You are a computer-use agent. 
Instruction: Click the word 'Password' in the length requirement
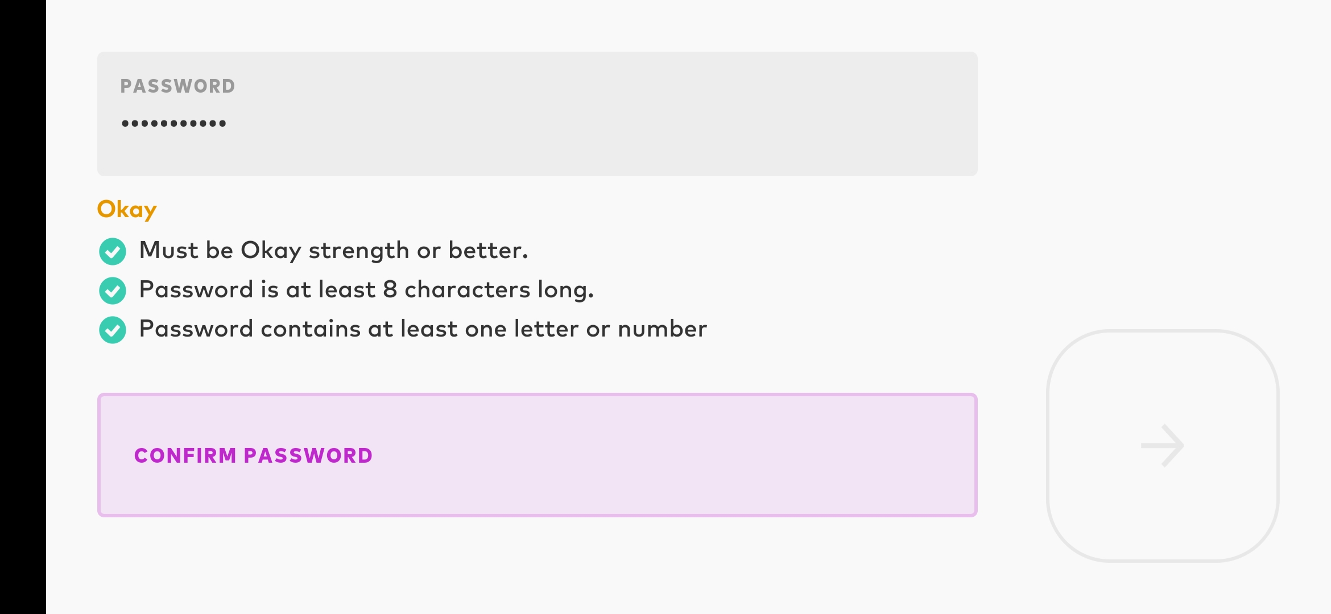[196, 289]
